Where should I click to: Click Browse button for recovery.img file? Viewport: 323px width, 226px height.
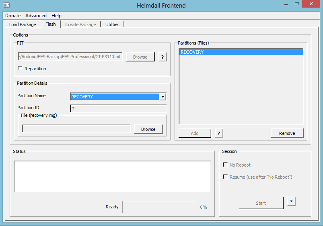click(148, 129)
